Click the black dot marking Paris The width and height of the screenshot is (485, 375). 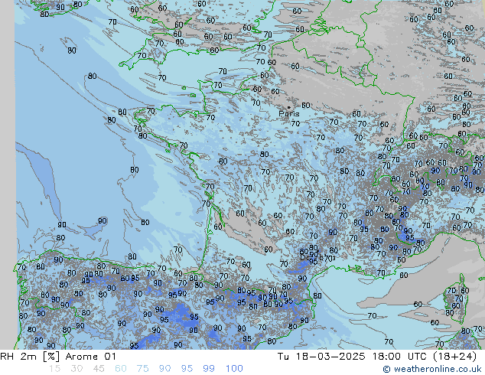pyautogui.click(x=289, y=107)
